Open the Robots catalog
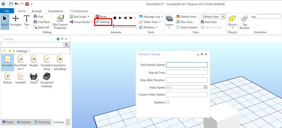The image size is (282, 128). point(7,78)
